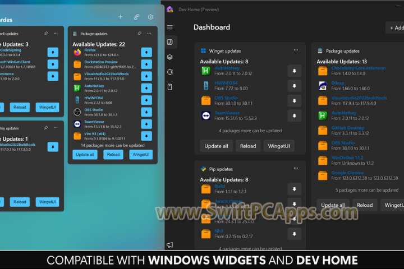Open the device icon in Dev Home sidebar
404x269 pixels.
coord(170,87)
